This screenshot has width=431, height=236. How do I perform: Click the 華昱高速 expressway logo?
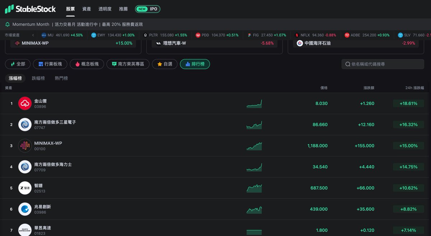(x=25, y=230)
